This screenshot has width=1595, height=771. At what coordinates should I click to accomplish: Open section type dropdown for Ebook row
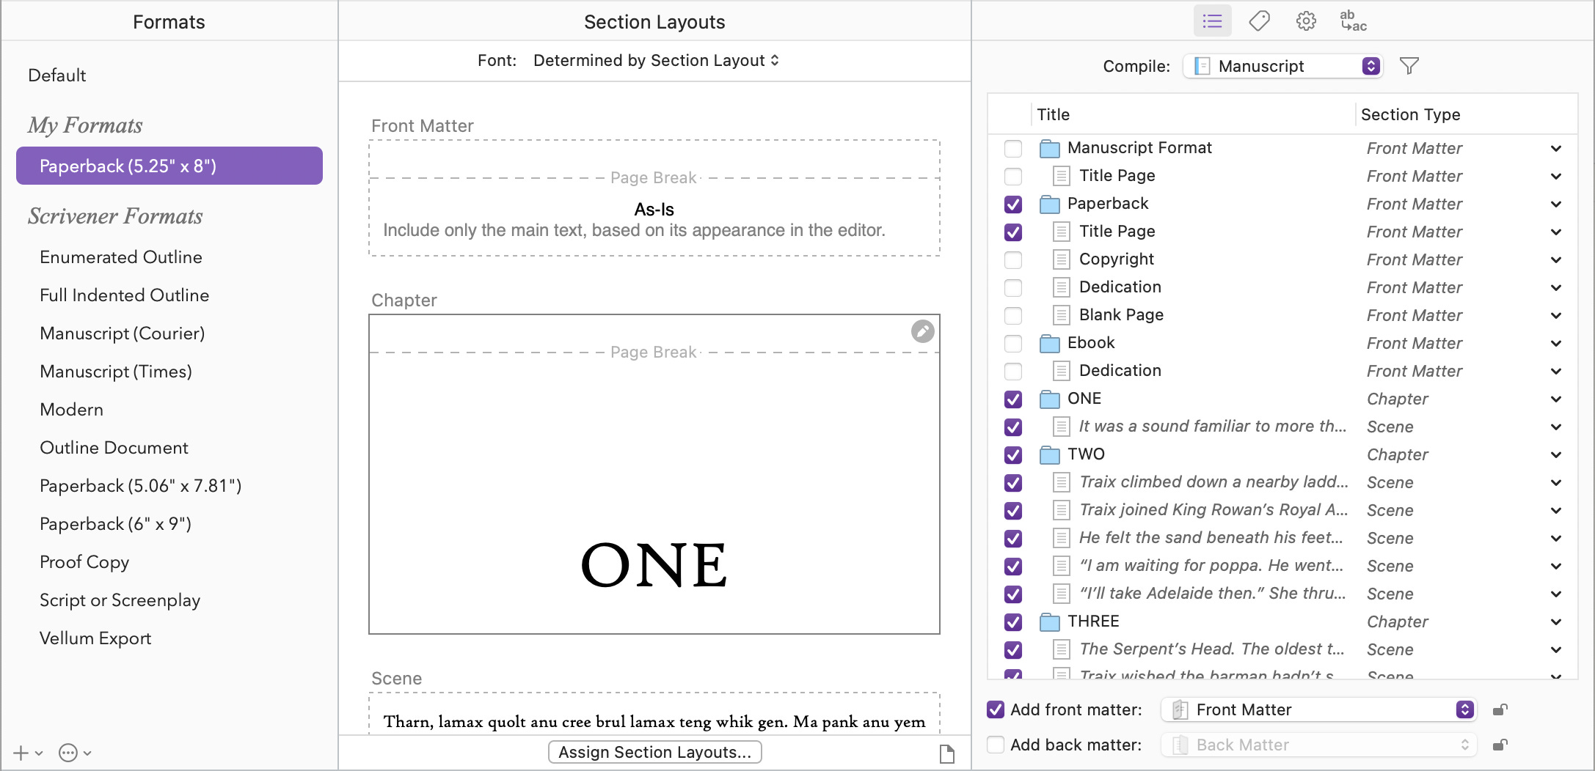tap(1555, 344)
